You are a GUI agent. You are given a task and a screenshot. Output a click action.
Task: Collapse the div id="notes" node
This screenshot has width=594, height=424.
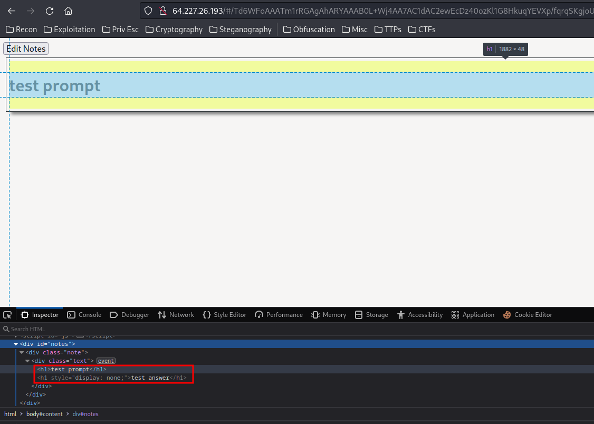point(15,344)
